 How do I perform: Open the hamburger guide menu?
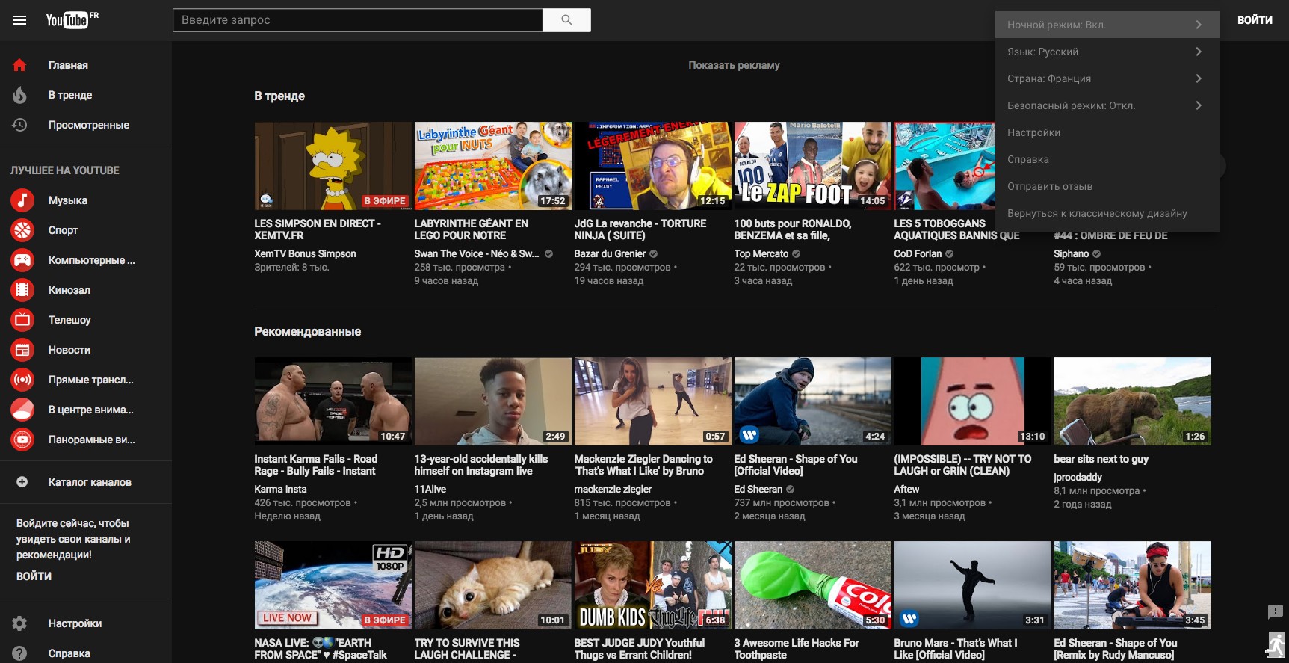coord(19,20)
